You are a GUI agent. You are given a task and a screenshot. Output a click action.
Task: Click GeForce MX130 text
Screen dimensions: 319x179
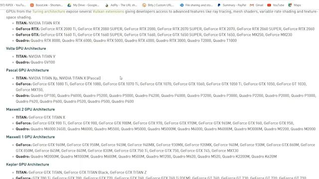[x=225, y=151]
